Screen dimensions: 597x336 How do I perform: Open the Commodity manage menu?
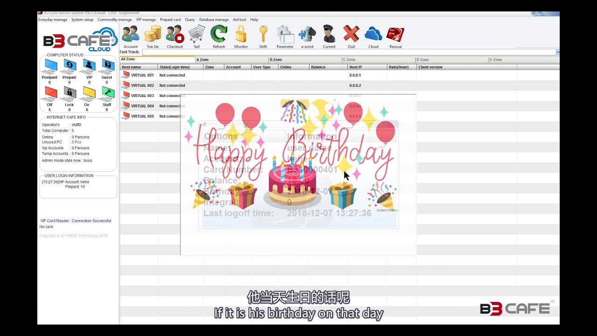(115, 20)
